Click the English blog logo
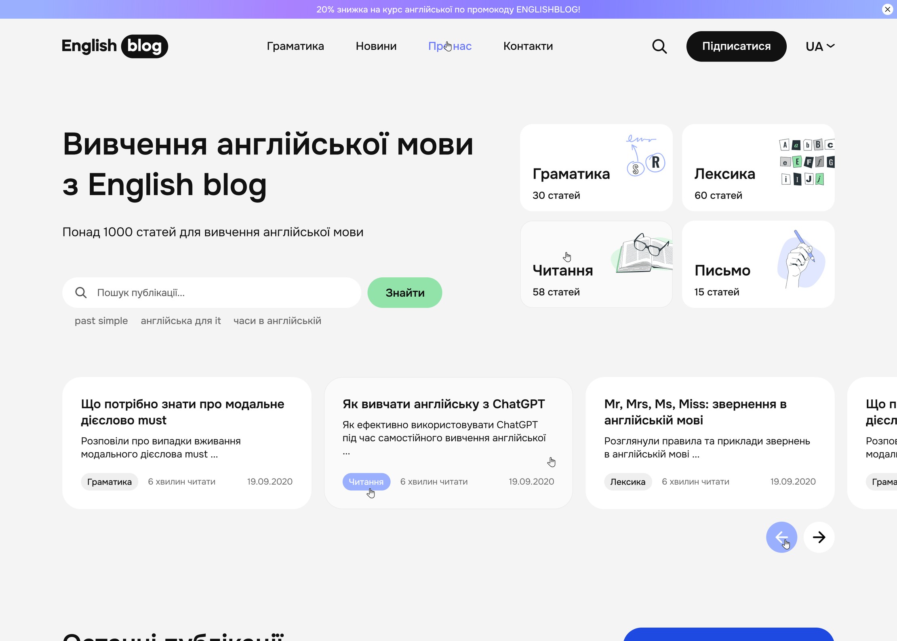Screen dimensions: 897x641 [115, 46]
